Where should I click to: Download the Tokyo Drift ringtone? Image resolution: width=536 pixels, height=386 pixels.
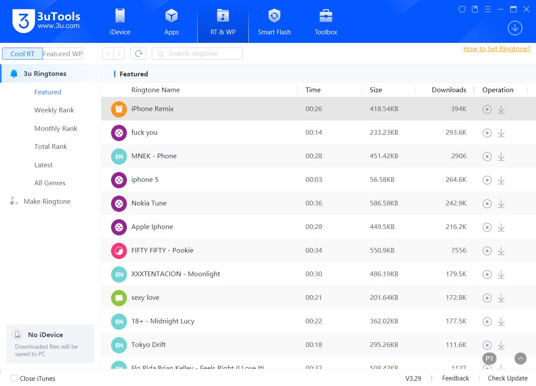click(x=501, y=345)
